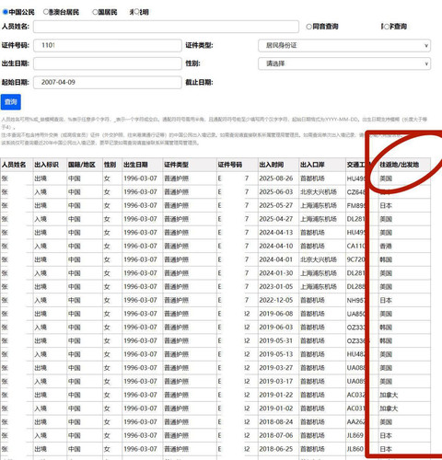Click the CA110 flight cell
Screen dimensions: 442x460
coord(356,246)
